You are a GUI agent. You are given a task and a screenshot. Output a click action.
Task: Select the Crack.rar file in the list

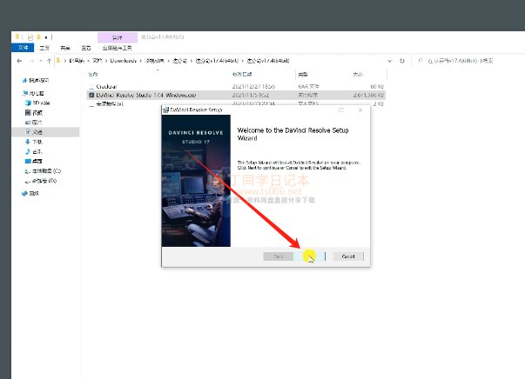coord(108,85)
